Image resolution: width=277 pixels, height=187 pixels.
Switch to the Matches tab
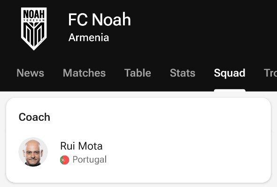[x=84, y=73]
